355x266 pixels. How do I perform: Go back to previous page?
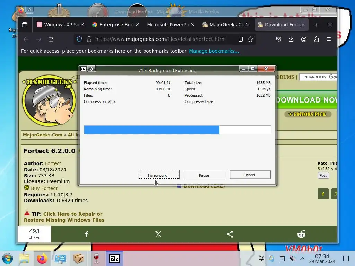[26, 39]
